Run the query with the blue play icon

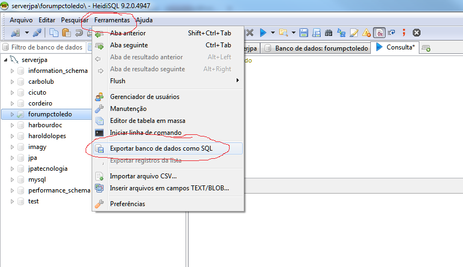pyautogui.click(x=263, y=33)
